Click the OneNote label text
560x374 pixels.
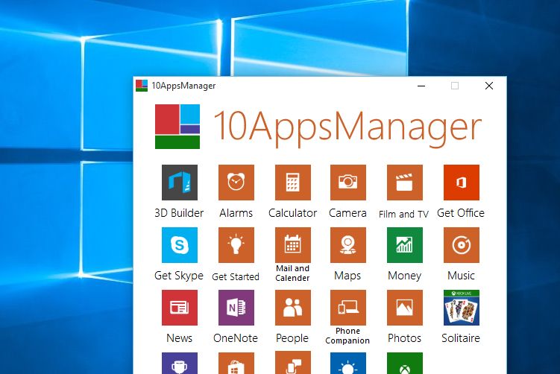tap(236, 338)
